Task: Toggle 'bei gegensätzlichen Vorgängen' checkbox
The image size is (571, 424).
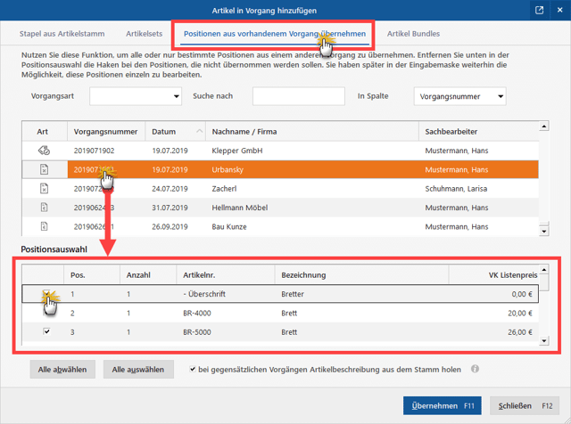Action: 194,369
